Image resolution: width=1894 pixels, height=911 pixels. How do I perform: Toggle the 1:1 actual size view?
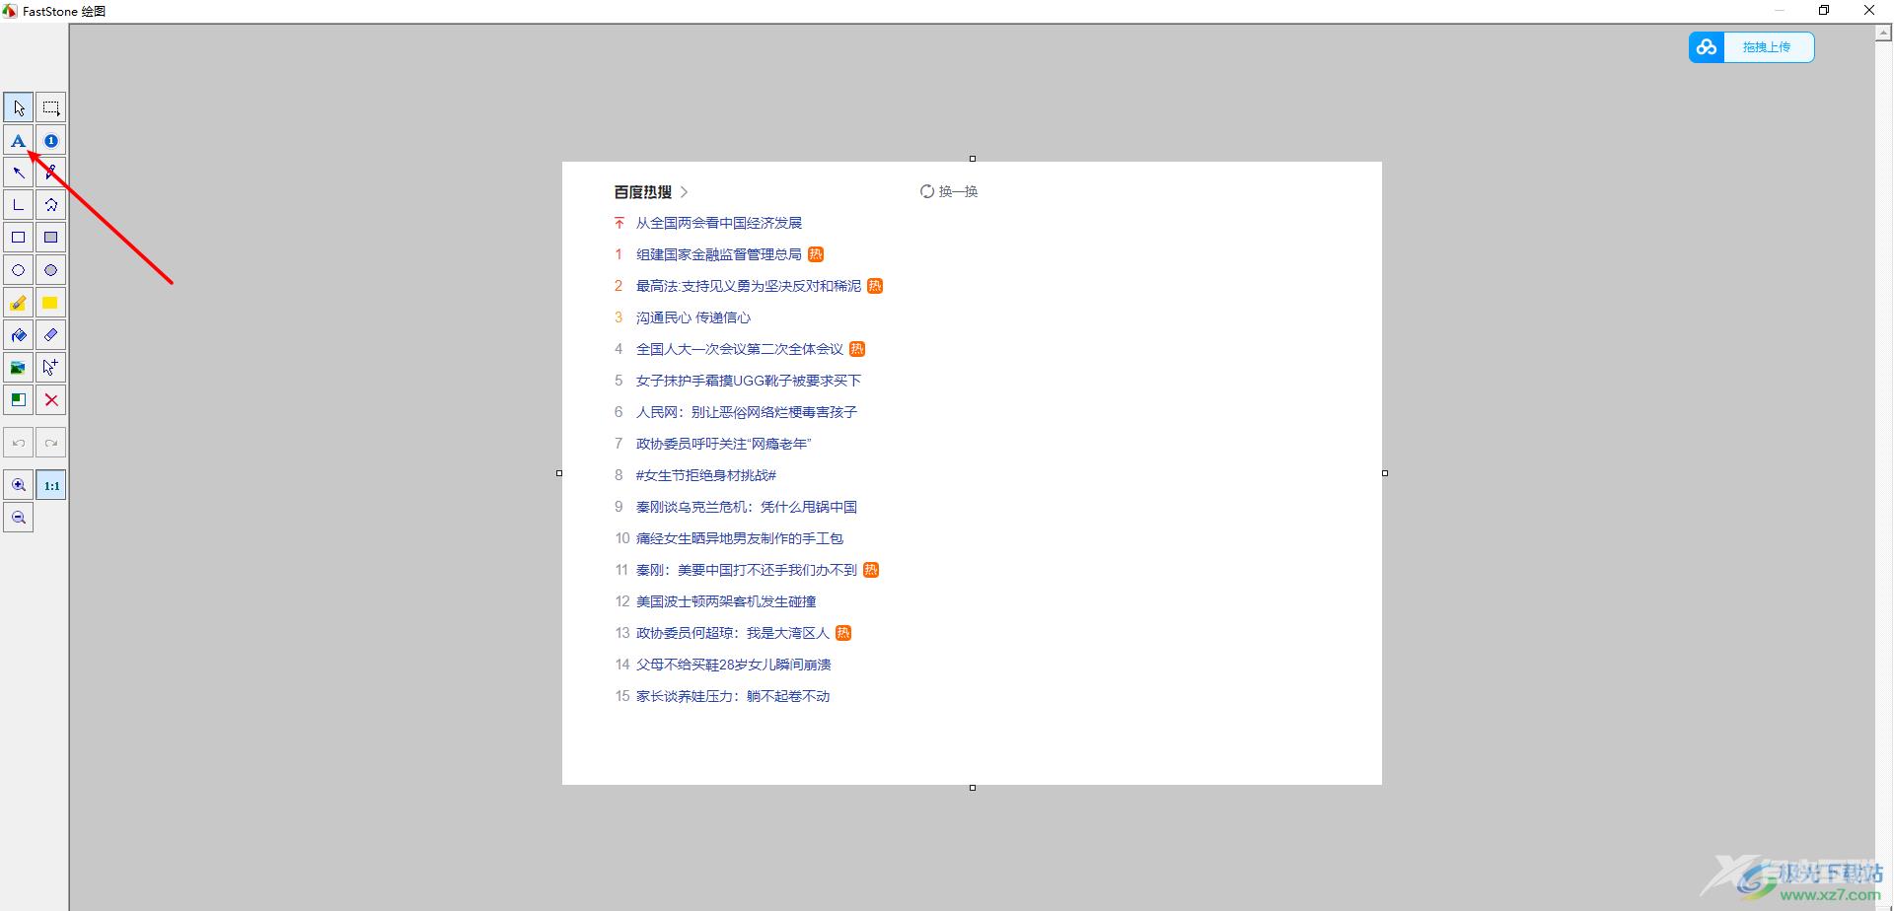pyautogui.click(x=51, y=485)
